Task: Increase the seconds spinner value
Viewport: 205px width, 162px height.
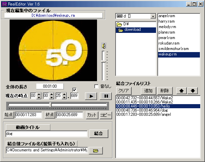Action: pyautogui.click(x=64, y=94)
